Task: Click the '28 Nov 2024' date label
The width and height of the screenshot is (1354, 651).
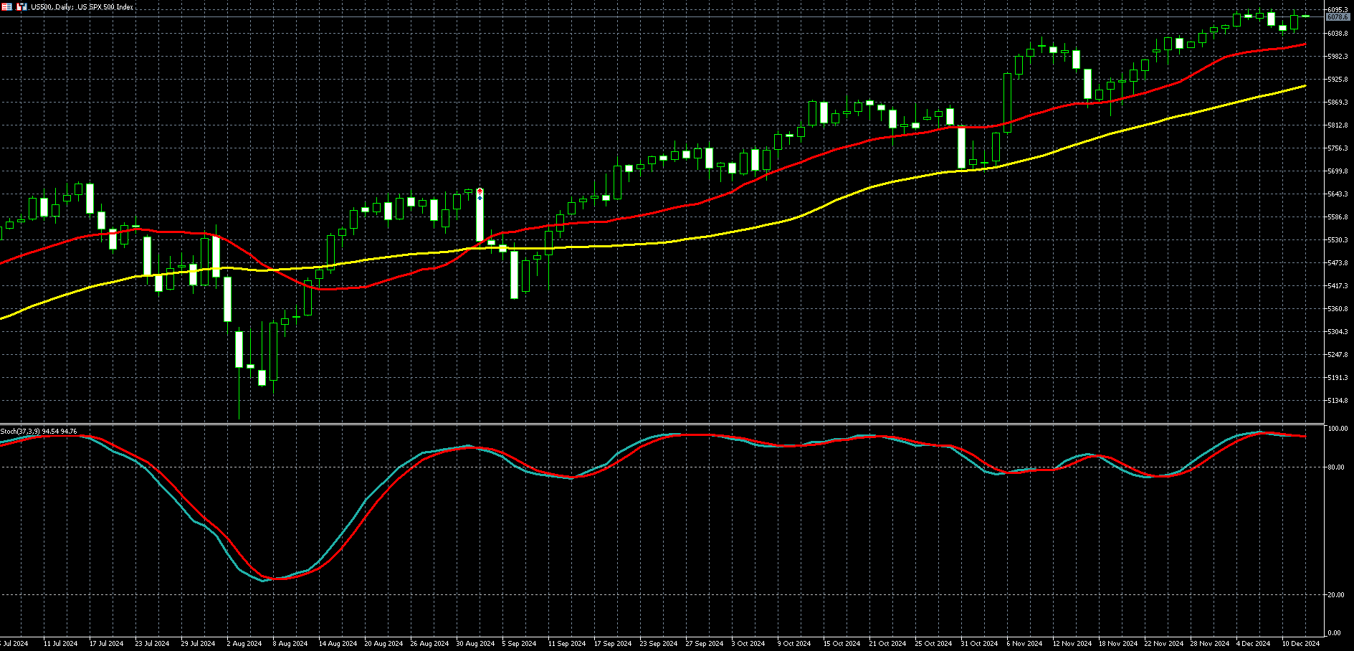Action: coord(1210,644)
